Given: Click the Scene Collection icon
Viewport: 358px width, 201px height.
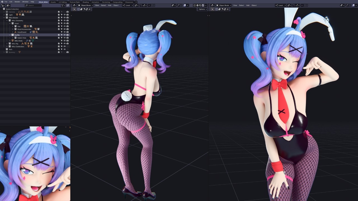Looking at the screenshot, I should click(4, 9).
